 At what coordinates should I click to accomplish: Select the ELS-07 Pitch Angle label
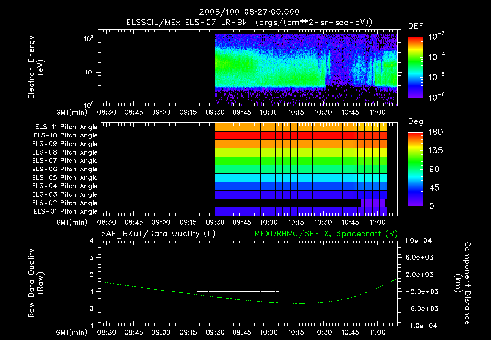(65, 160)
